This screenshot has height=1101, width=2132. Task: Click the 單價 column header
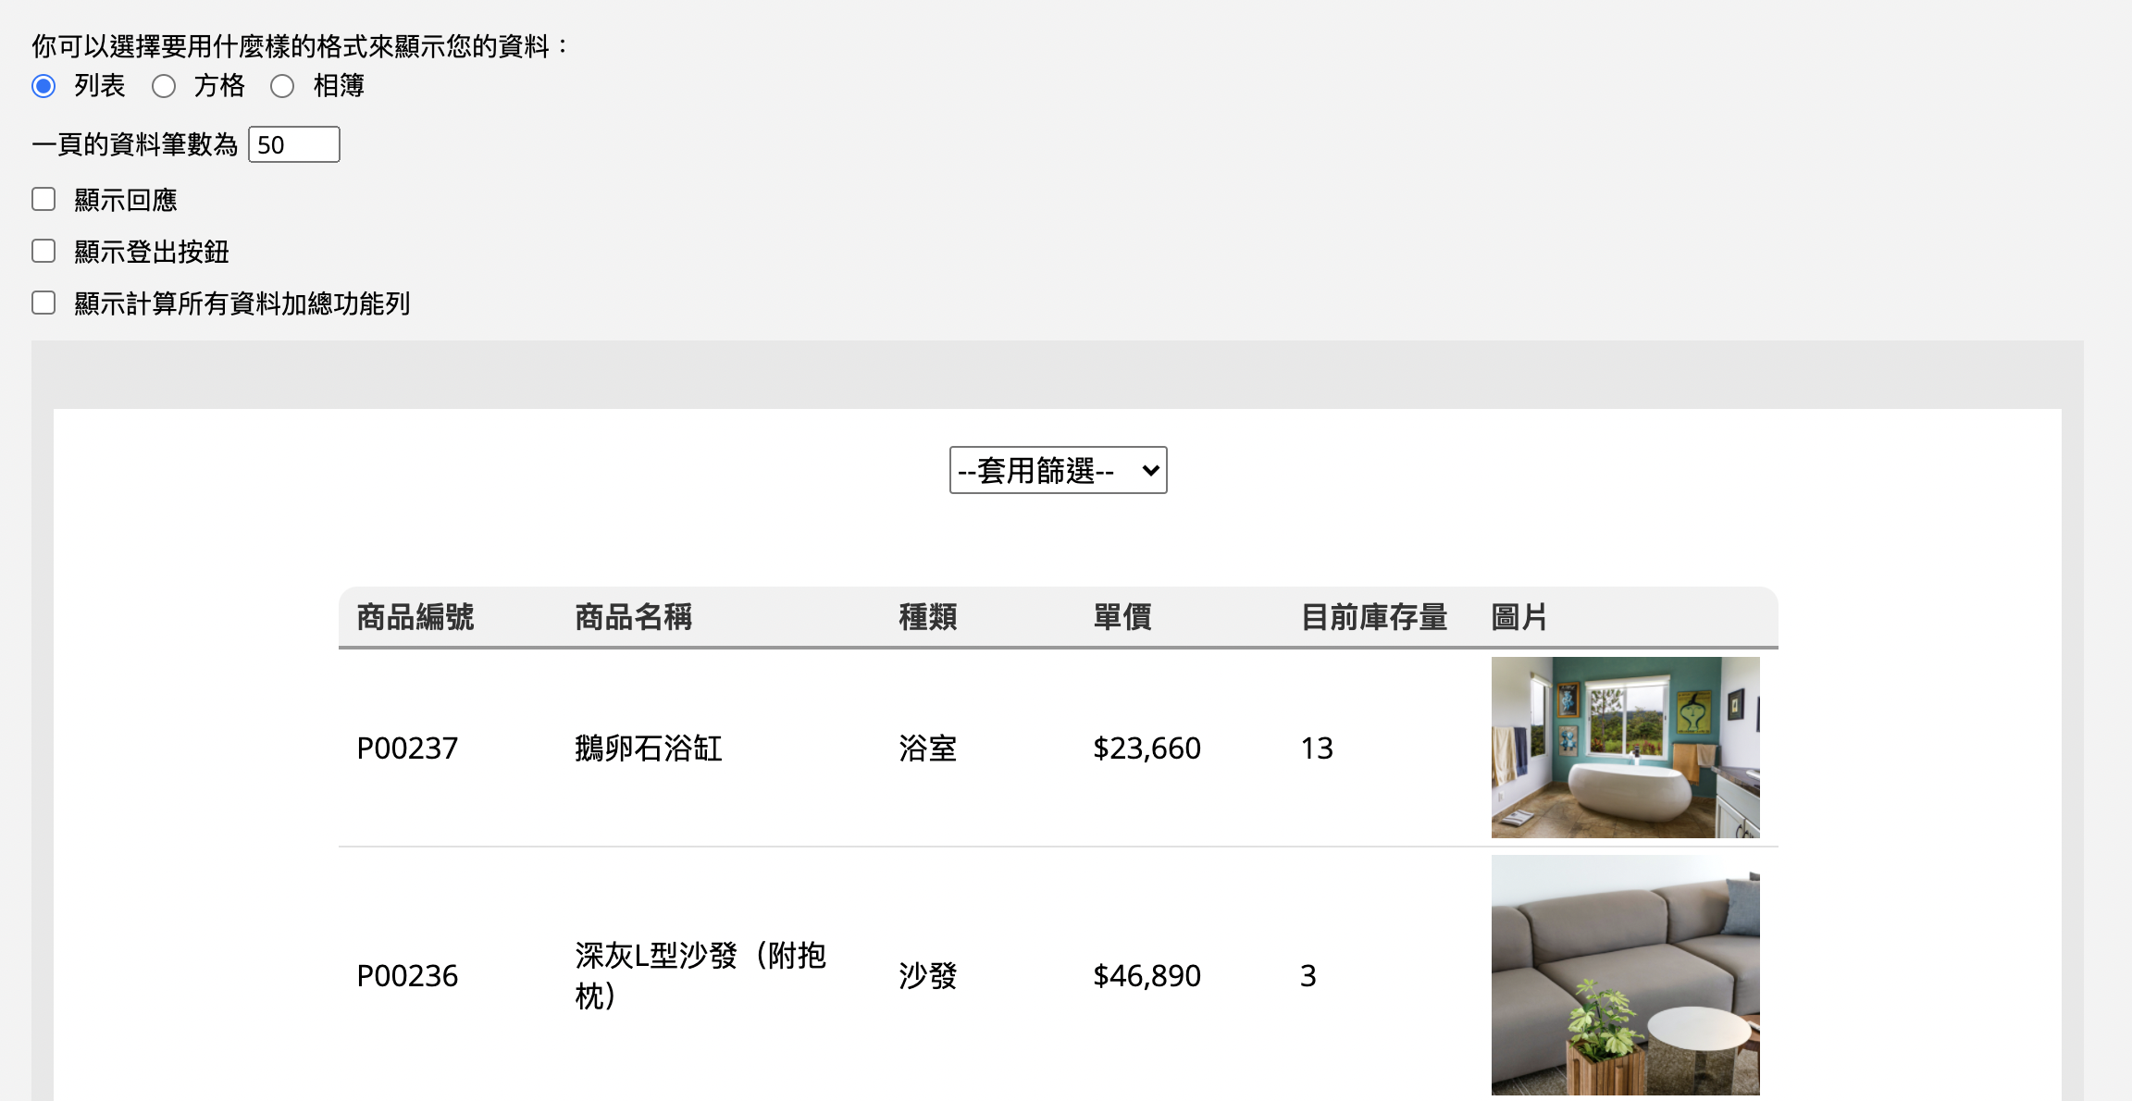pyautogui.click(x=1122, y=617)
